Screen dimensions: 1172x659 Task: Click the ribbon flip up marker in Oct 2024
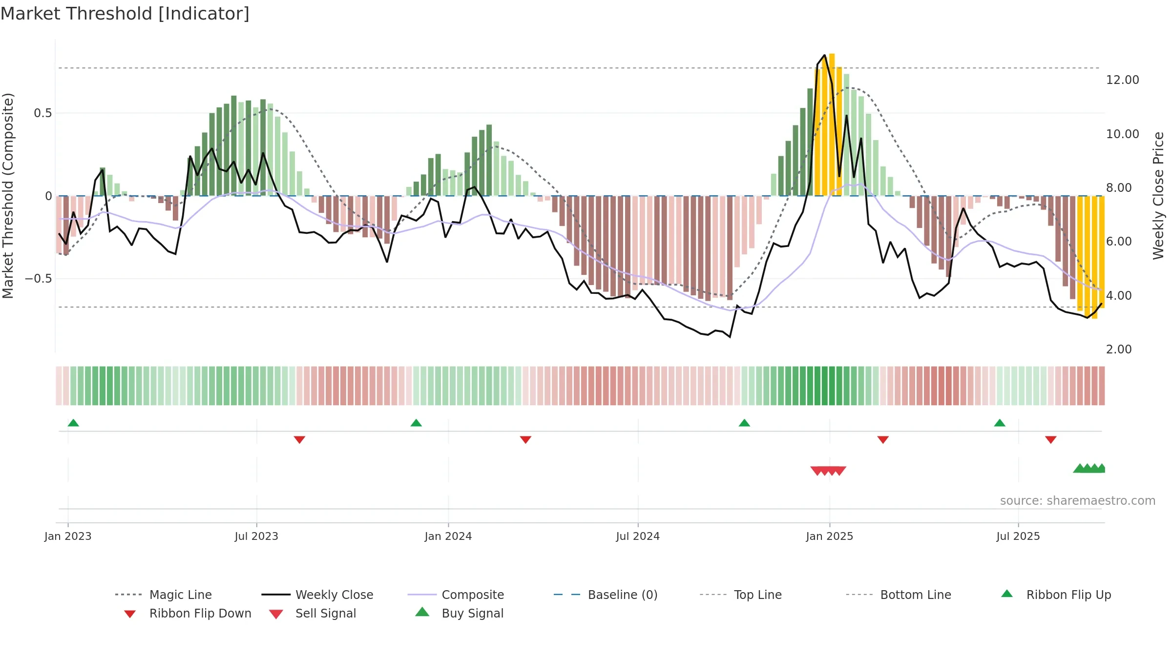point(744,423)
